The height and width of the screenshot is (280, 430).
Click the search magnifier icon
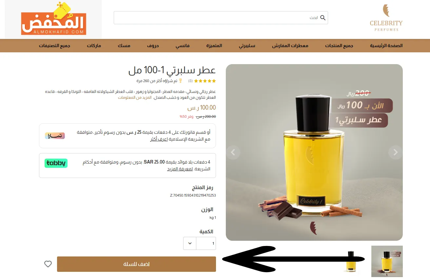click(323, 18)
